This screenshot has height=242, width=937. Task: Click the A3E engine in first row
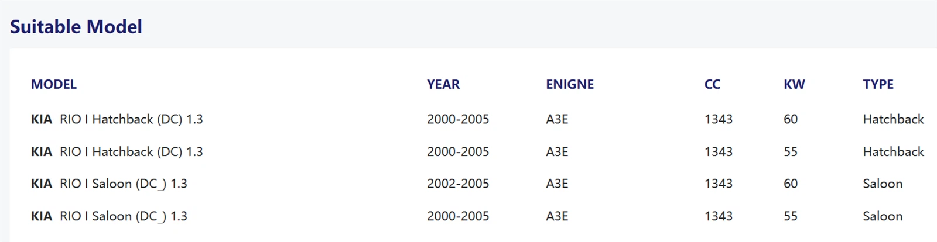point(557,119)
